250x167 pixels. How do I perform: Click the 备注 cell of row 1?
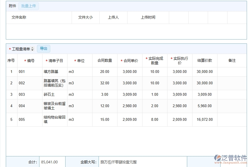tap(232, 72)
